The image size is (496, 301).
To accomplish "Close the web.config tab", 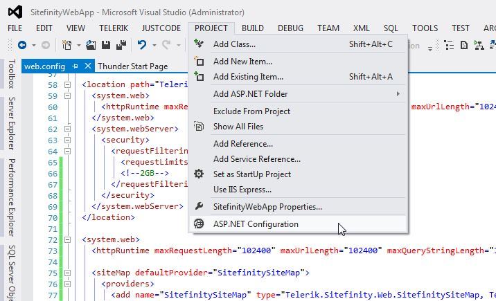I will pyautogui.click(x=87, y=66).
